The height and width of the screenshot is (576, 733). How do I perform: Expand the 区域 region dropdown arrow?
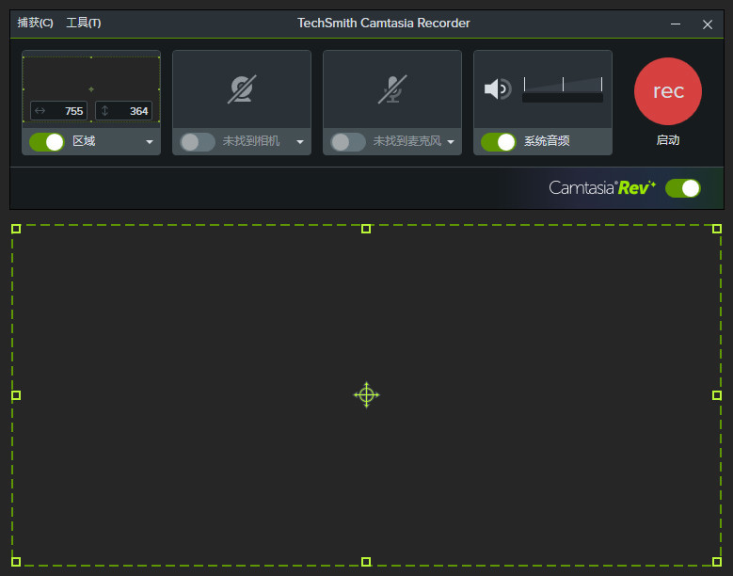(x=149, y=142)
